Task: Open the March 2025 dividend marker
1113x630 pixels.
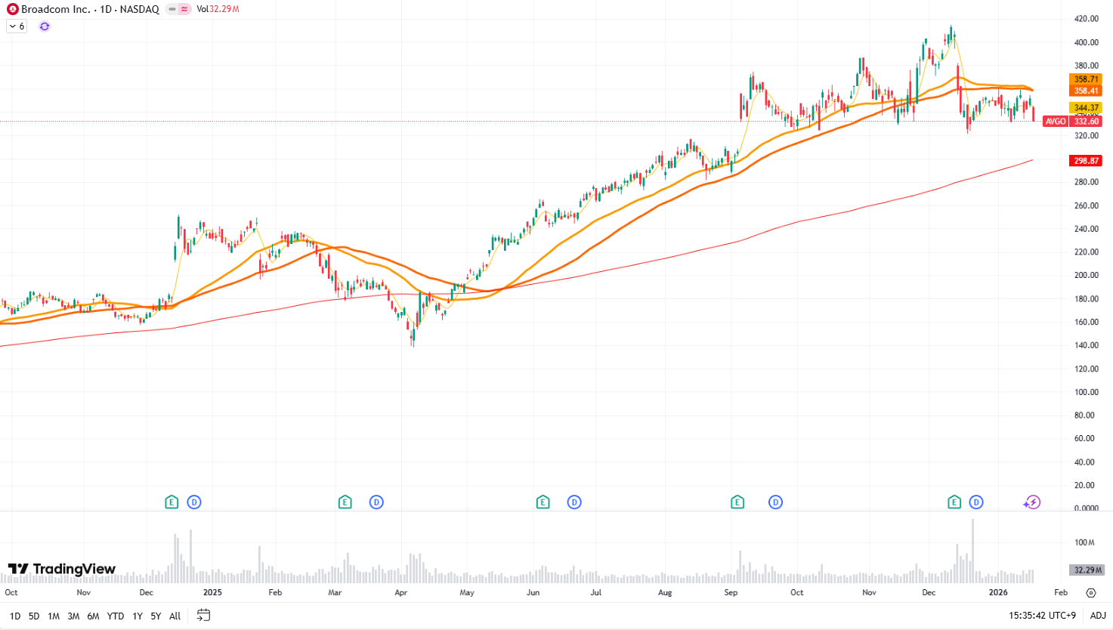Action: tap(376, 502)
